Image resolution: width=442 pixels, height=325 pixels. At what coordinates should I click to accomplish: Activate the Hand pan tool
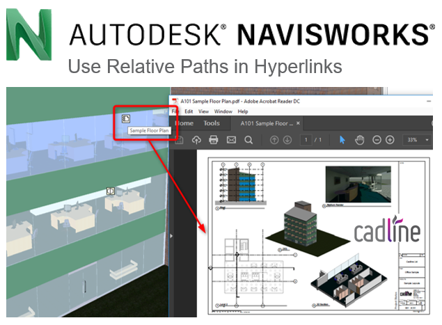point(359,140)
